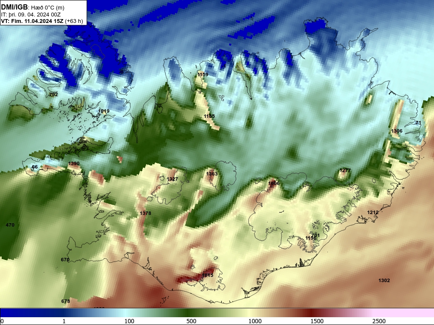Select the 1277 height value

pyautogui.click(x=345, y=170)
